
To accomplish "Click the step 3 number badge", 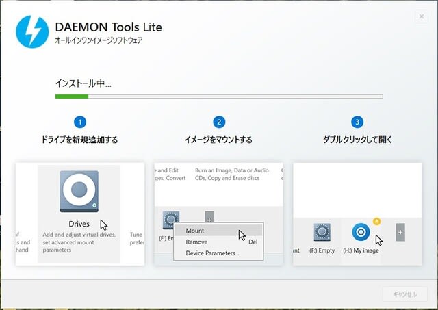I will pyautogui.click(x=357, y=122).
